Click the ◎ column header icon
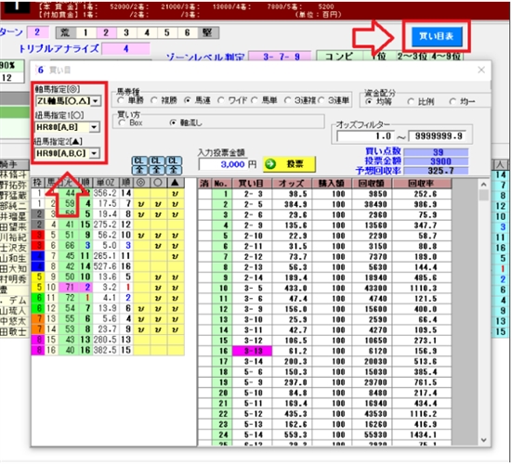The image size is (511, 464). point(141,183)
